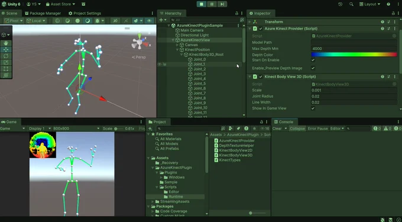402x222 pixels.
Task: Collapse KinectBody3D_Root in Hierarchy
Action: click(x=181, y=55)
